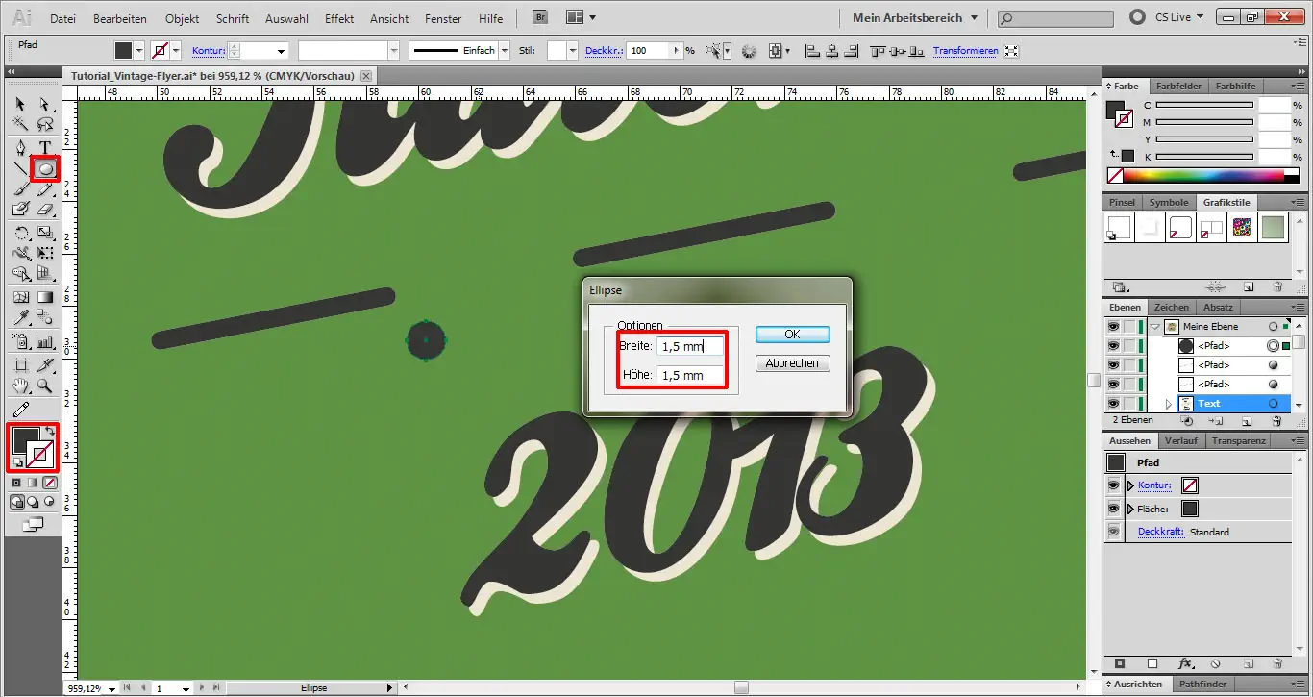
Task: Expand the Fläche attribute triangle
Action: pos(1130,509)
